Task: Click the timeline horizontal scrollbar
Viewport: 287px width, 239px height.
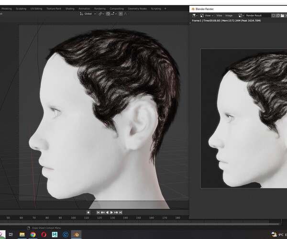Action: [140, 224]
